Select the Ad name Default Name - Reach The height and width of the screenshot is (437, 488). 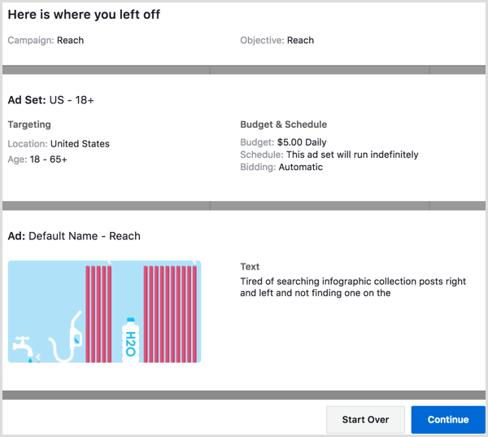point(85,236)
